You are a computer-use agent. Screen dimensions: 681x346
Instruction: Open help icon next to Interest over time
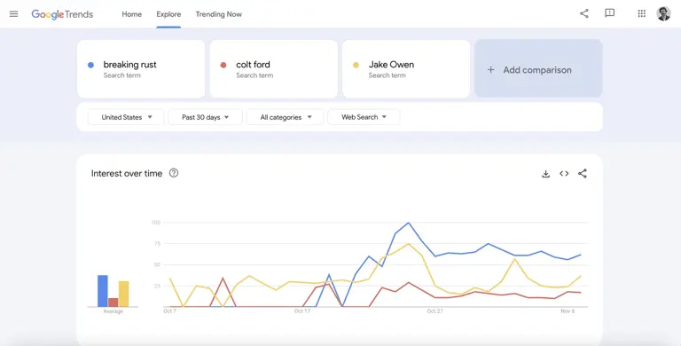[174, 173]
